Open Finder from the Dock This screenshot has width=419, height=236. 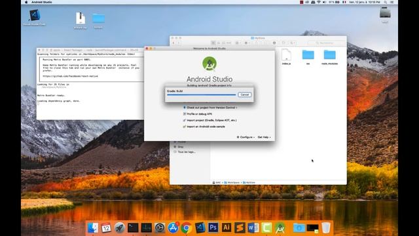(x=93, y=227)
